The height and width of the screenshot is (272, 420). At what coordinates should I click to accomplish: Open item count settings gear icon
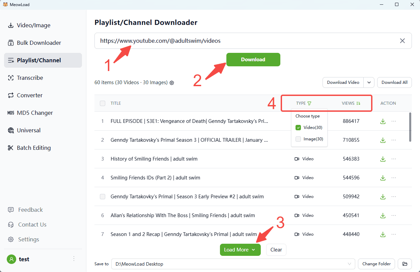tap(172, 83)
